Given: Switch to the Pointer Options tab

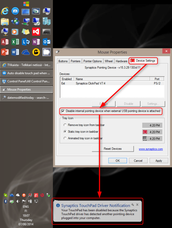Looking at the screenshot, I should click(93, 61).
